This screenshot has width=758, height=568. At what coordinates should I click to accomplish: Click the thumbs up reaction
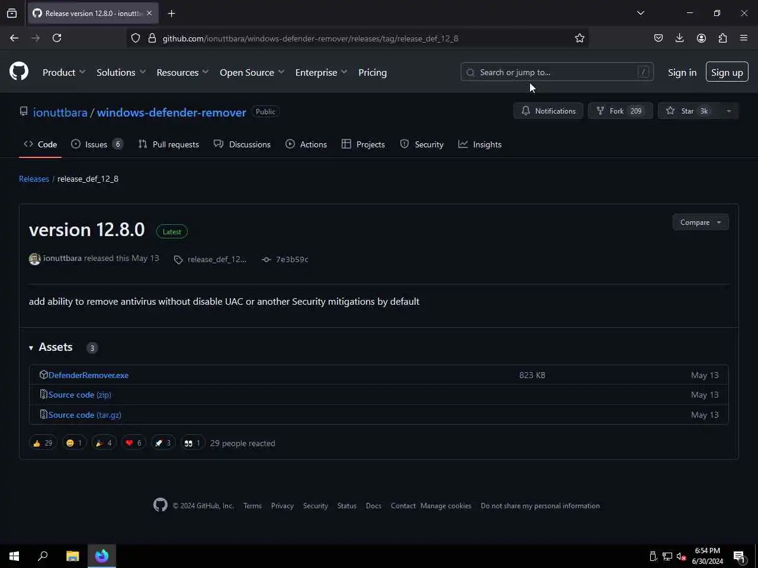43,443
